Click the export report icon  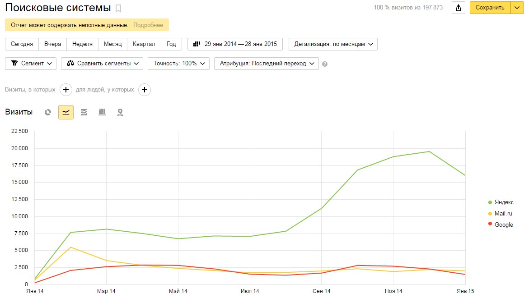point(458,8)
